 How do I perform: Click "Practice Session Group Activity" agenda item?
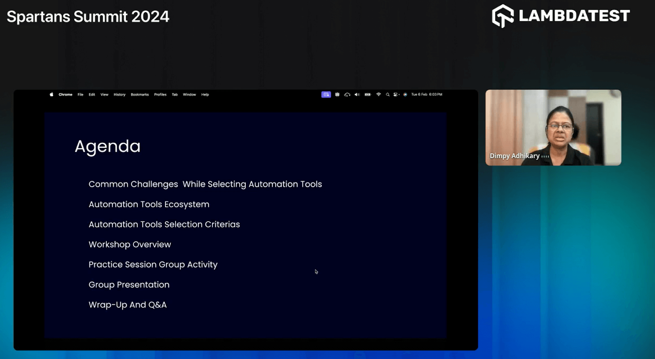[x=153, y=265]
